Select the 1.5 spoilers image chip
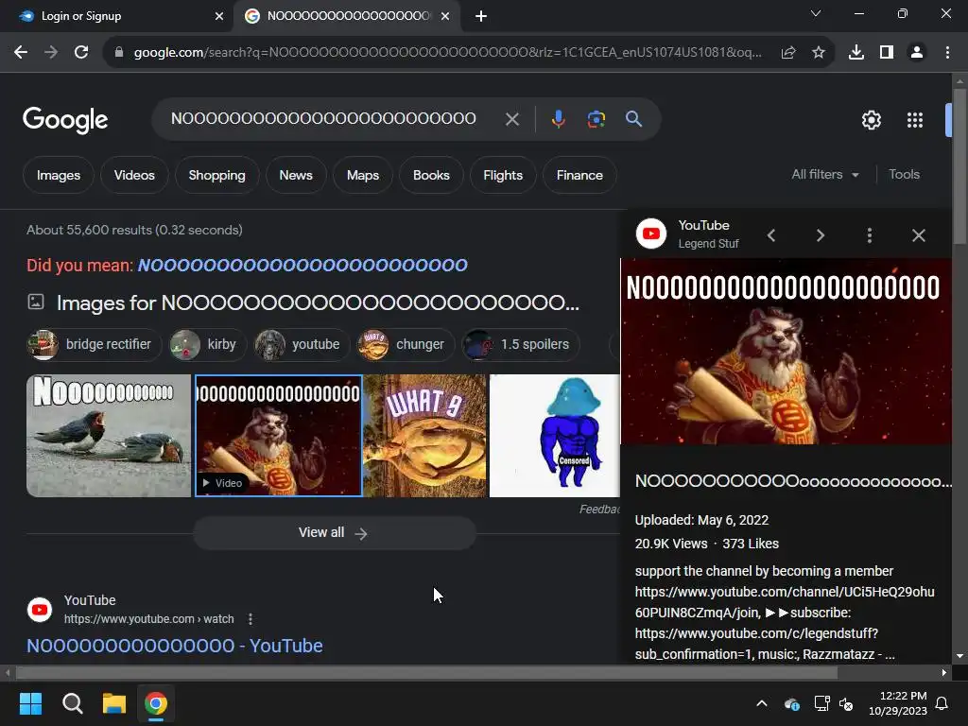The height and width of the screenshot is (726, 968). pyautogui.click(x=521, y=344)
